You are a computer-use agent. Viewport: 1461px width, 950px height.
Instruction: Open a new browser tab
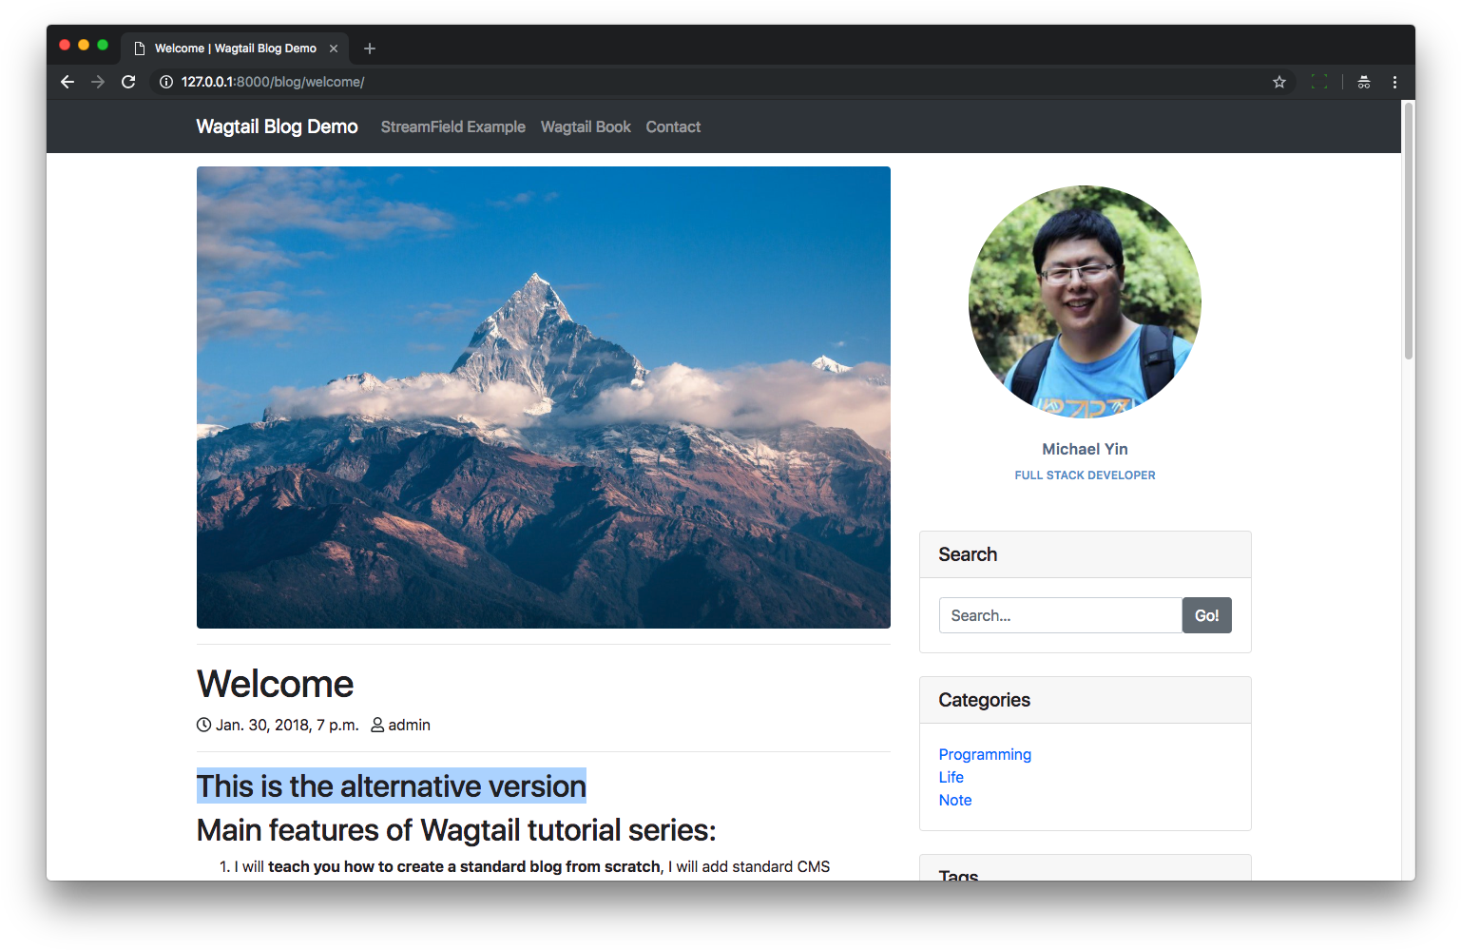click(x=370, y=48)
